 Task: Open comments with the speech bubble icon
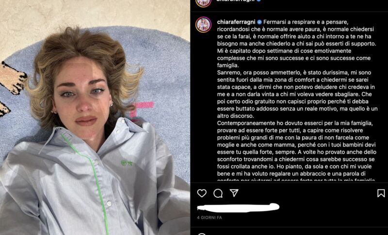[x=218, y=193]
